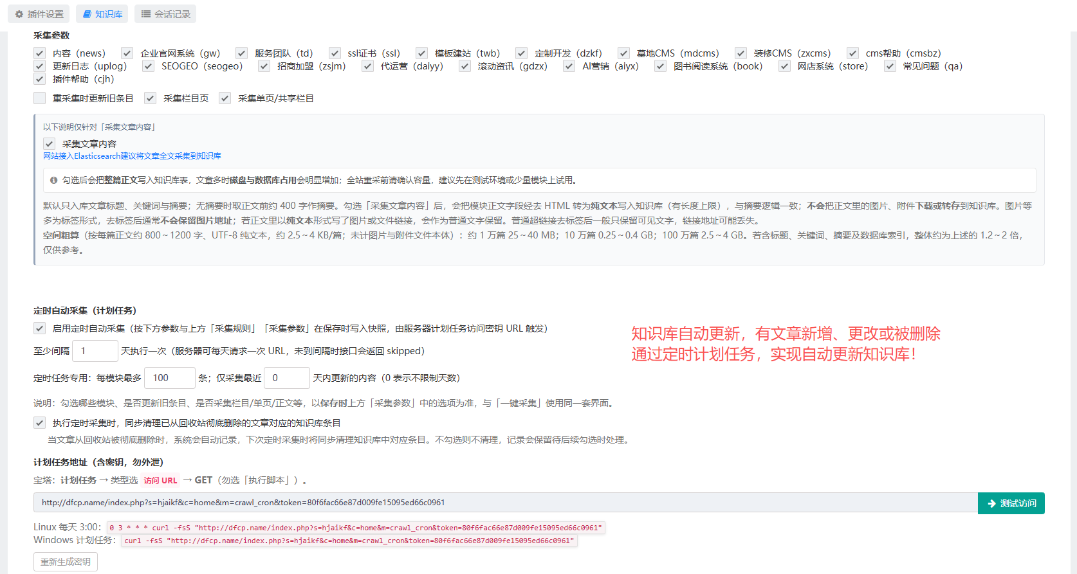Viewport: 1077px width, 574px height.
Task: Uncheck the 同步清理已彻底删除文章 checkbox
Action: click(x=40, y=423)
